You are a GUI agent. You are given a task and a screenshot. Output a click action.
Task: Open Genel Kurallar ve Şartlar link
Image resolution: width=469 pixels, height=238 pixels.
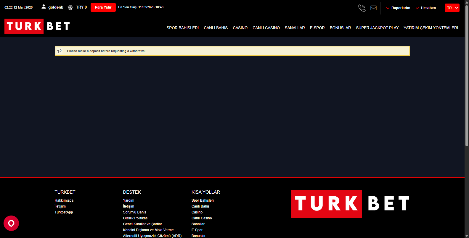142,224
